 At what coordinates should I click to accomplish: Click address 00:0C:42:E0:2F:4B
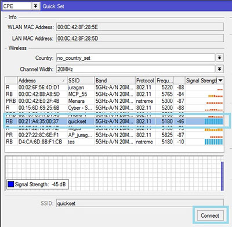click(x=39, y=101)
